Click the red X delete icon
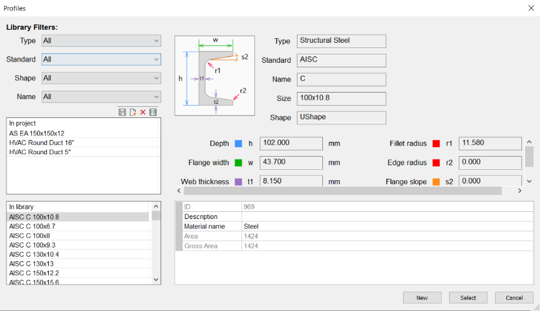540x311 pixels. click(x=142, y=112)
